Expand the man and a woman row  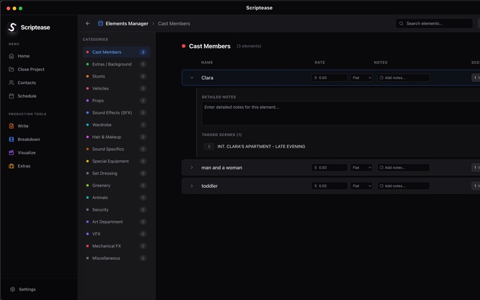tap(191, 167)
